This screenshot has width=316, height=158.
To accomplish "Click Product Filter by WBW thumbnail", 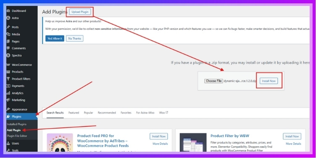I will point(193,142).
